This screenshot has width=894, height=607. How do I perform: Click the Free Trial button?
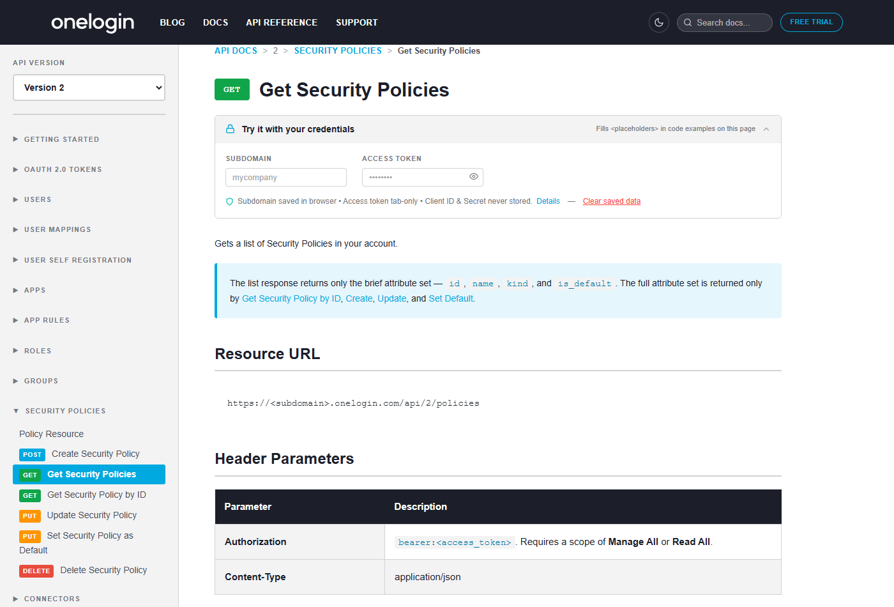point(811,22)
